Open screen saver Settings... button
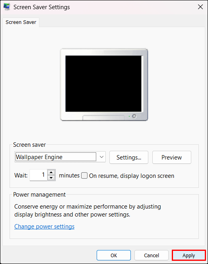The width and height of the screenshot is (208, 264). [x=129, y=158]
